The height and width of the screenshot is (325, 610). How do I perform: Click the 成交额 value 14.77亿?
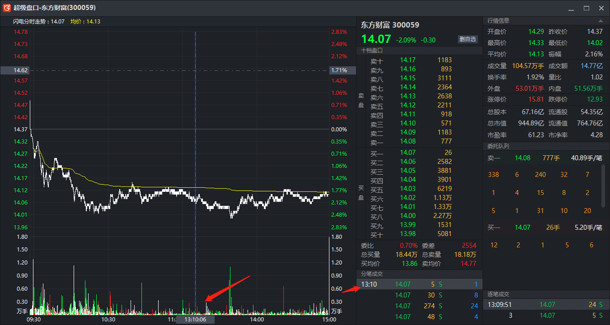[x=592, y=66]
